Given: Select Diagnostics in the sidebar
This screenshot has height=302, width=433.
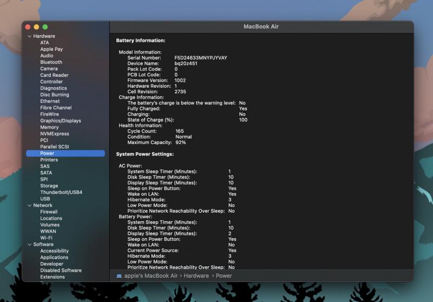Looking at the screenshot, I should coord(53,88).
